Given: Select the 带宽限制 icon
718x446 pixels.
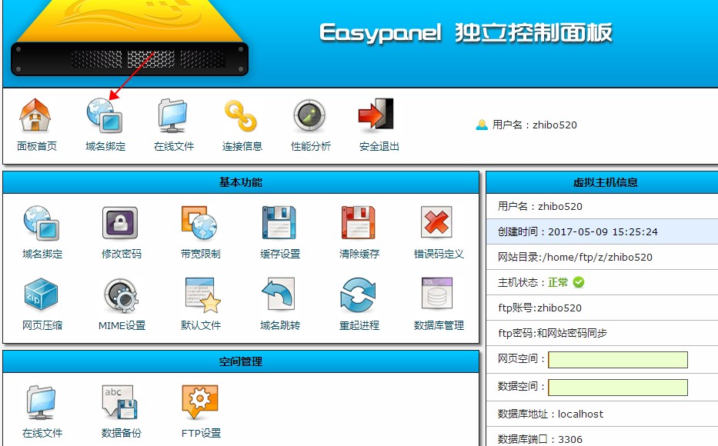Looking at the screenshot, I should [x=200, y=224].
